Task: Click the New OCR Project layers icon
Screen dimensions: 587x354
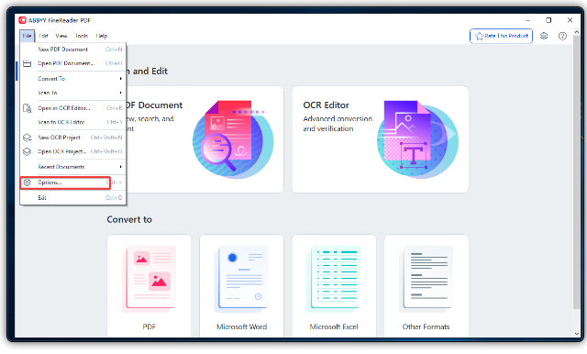Action: coord(27,138)
